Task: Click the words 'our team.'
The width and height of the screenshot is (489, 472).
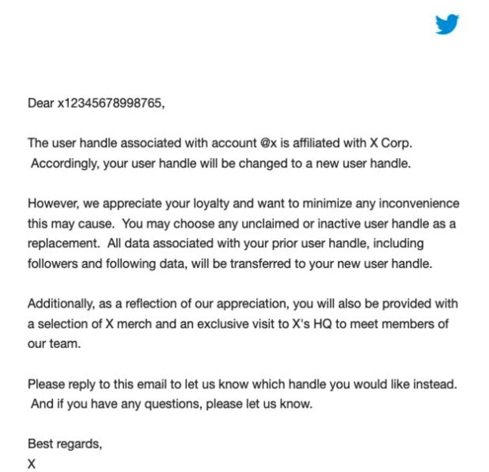Action: point(54,344)
